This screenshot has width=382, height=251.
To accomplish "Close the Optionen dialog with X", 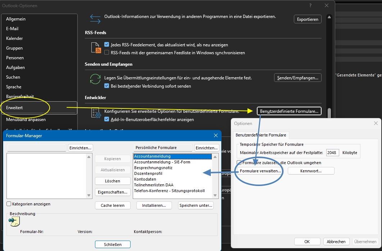I will point(376,123).
